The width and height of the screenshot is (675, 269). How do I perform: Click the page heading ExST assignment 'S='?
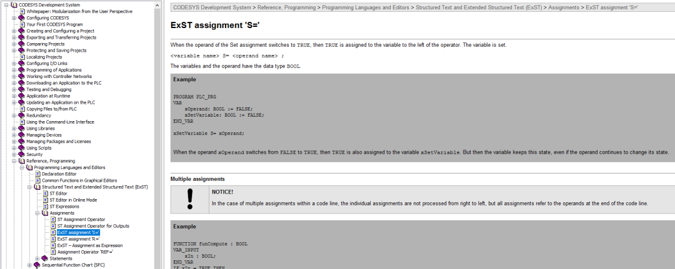[x=215, y=25]
